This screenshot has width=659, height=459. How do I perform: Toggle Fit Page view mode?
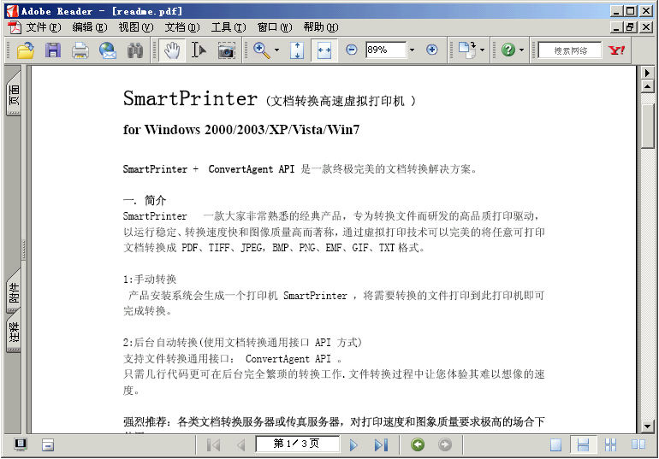(x=297, y=50)
